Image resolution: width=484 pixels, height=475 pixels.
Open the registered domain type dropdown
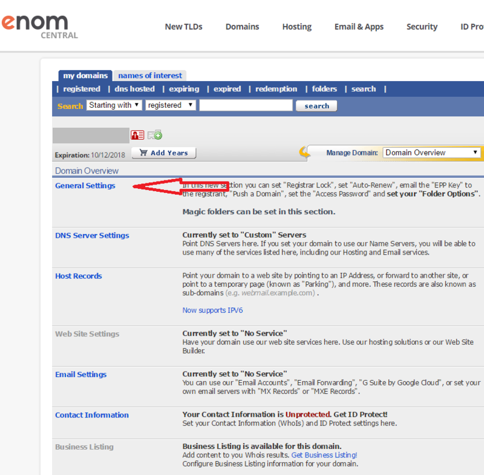click(171, 105)
